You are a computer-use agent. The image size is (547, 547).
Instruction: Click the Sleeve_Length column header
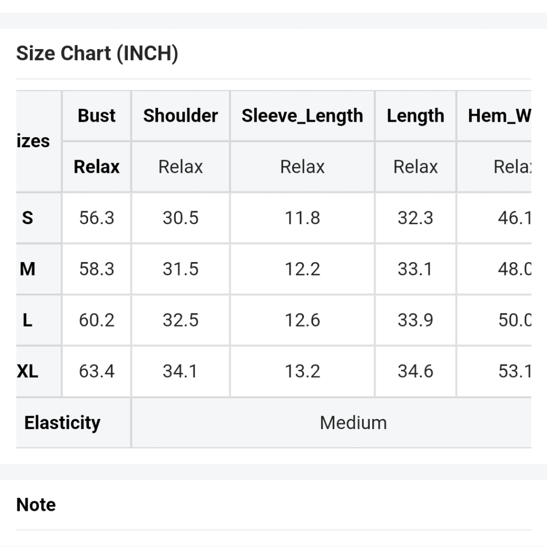302,116
